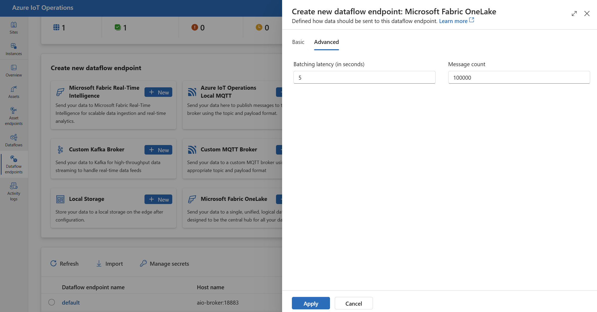Click the Refresh button in dataflow list
This screenshot has height=312, width=597.
pos(65,263)
